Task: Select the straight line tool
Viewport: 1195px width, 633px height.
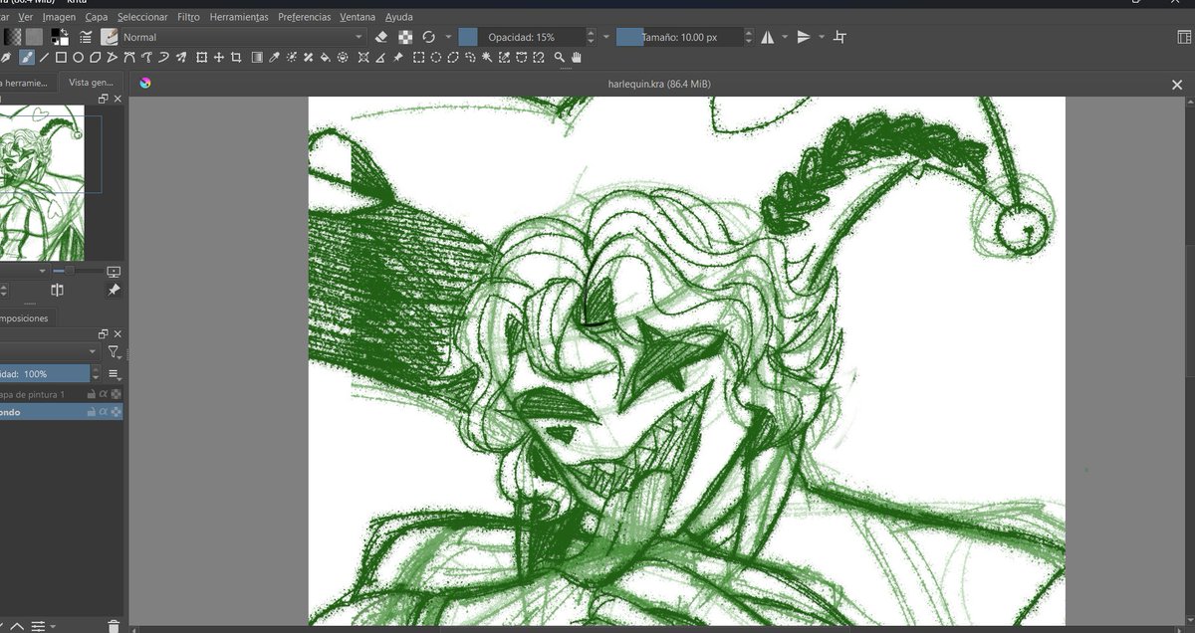Action: (44, 57)
